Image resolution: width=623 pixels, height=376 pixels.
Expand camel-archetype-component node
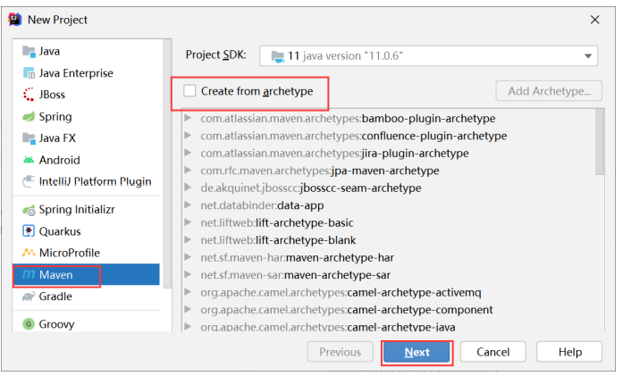(x=188, y=310)
